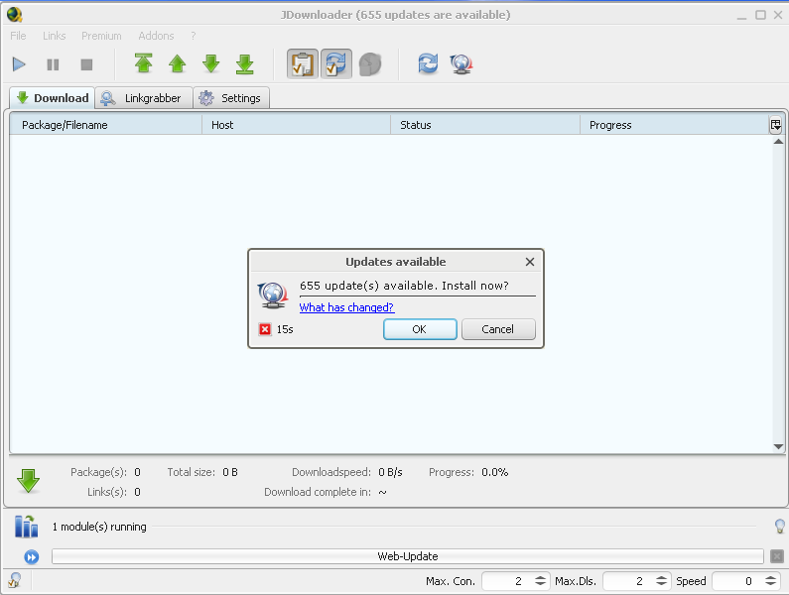Screen dimensions: 789x595
Task: Move selection up with the green arrow
Action: (177, 63)
